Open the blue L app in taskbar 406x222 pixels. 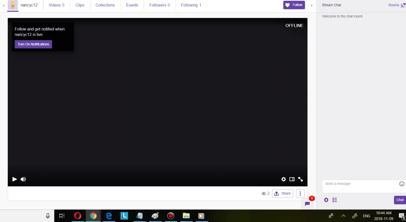[124, 216]
